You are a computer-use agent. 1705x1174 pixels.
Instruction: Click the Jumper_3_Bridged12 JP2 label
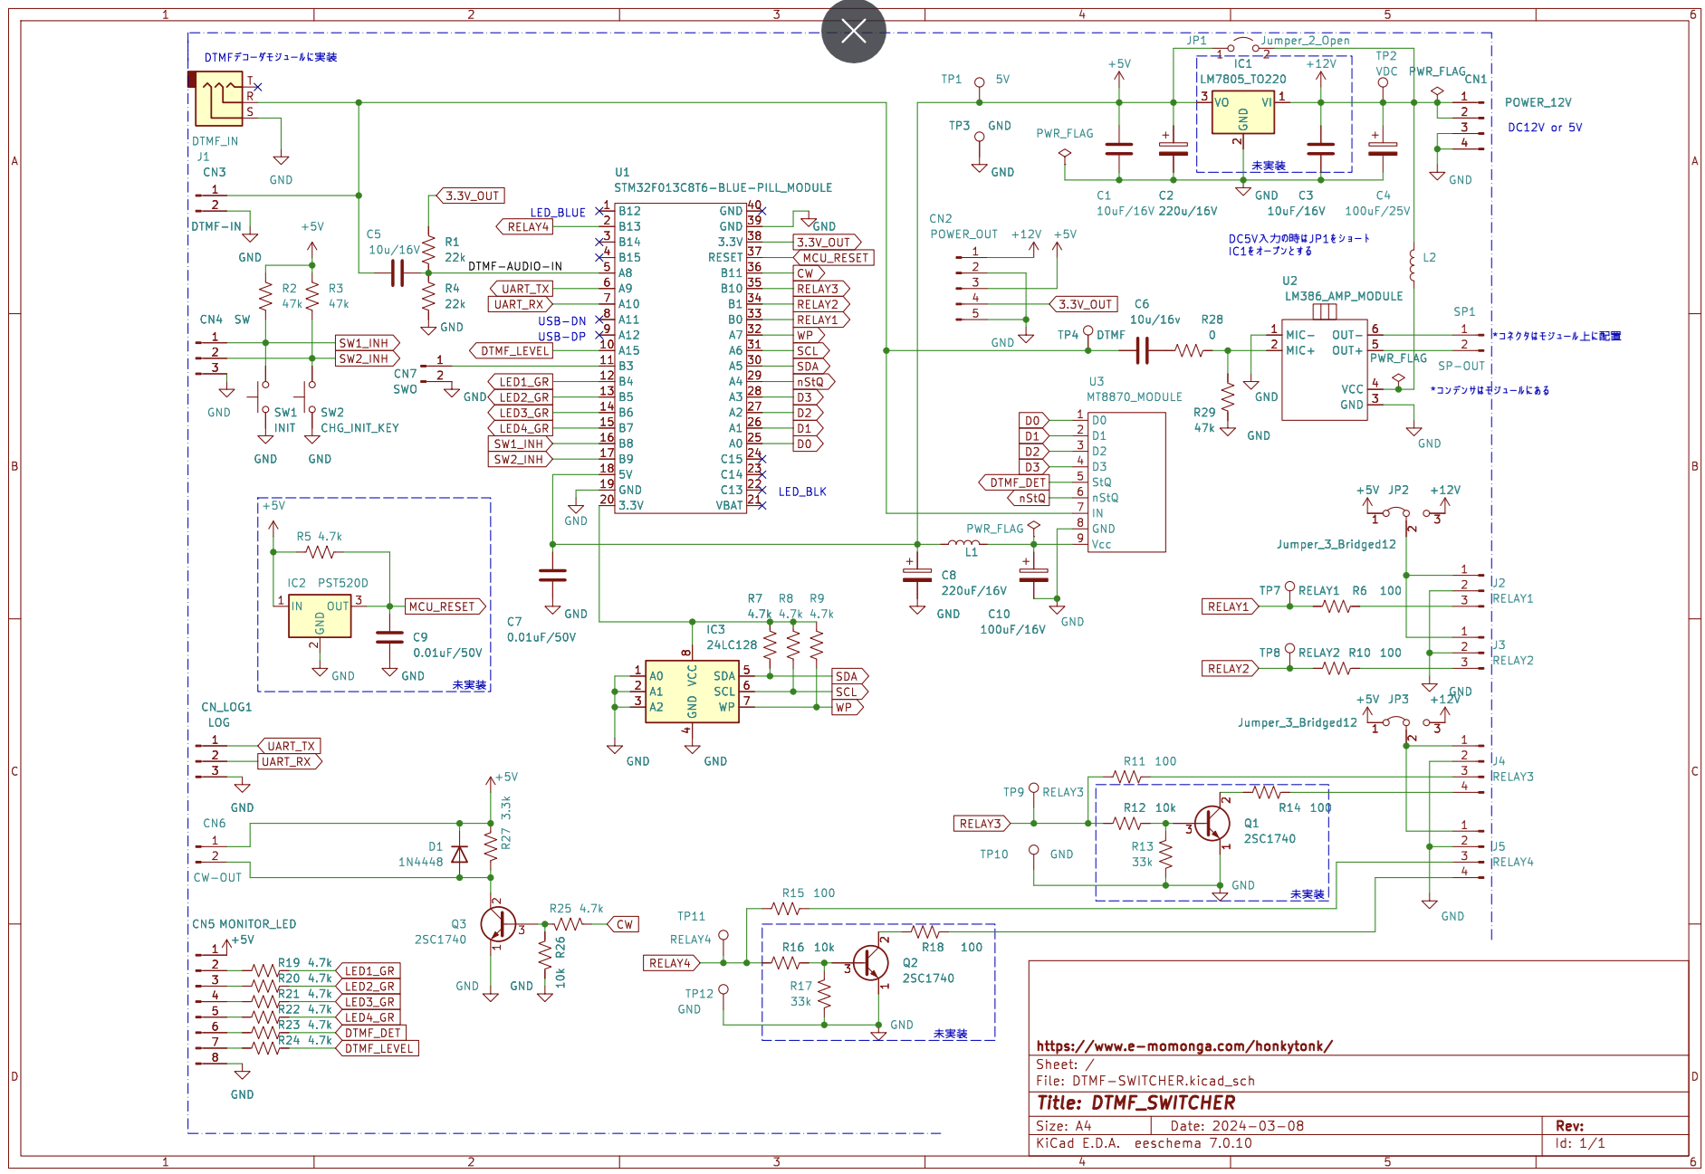[x=1336, y=544]
